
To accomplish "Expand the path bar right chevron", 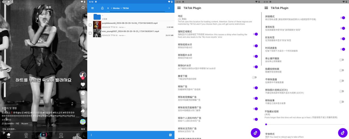I will [x=169, y=8].
